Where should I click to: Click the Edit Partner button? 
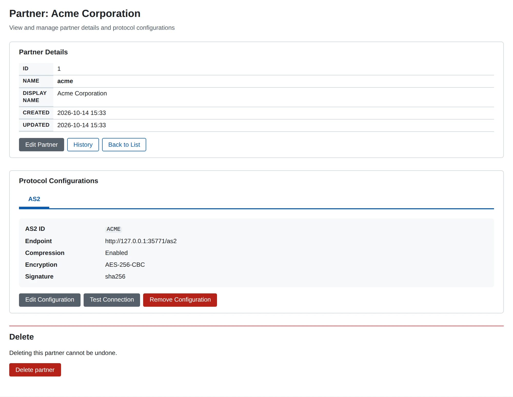(41, 145)
